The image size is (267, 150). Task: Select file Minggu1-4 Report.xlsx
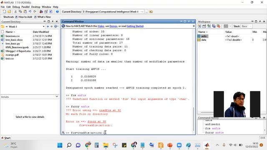(x=18, y=51)
